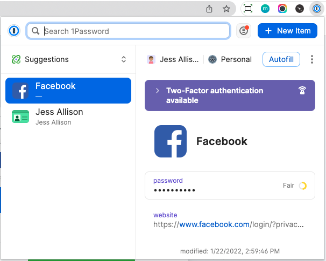The image size is (326, 261).
Task: Click the search magnifier icon
Action: [x=36, y=31]
